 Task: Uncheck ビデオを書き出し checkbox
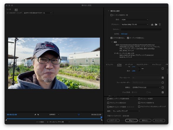click(x=111, y=38)
